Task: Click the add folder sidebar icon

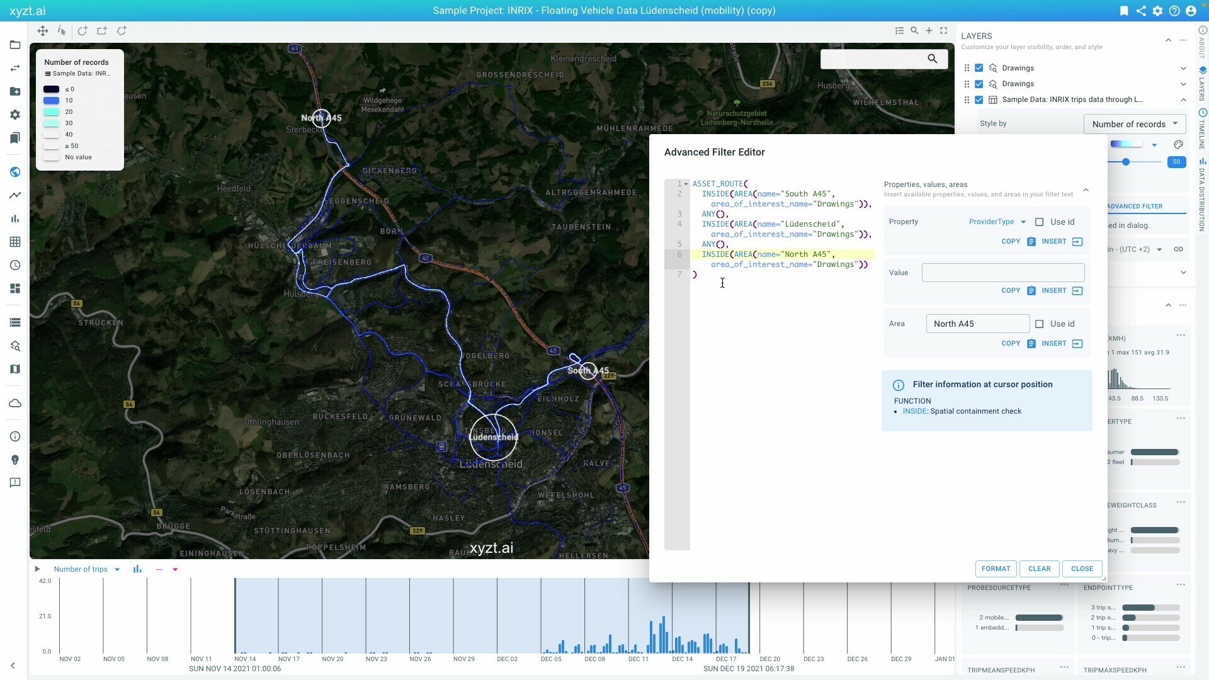Action: 15,91
